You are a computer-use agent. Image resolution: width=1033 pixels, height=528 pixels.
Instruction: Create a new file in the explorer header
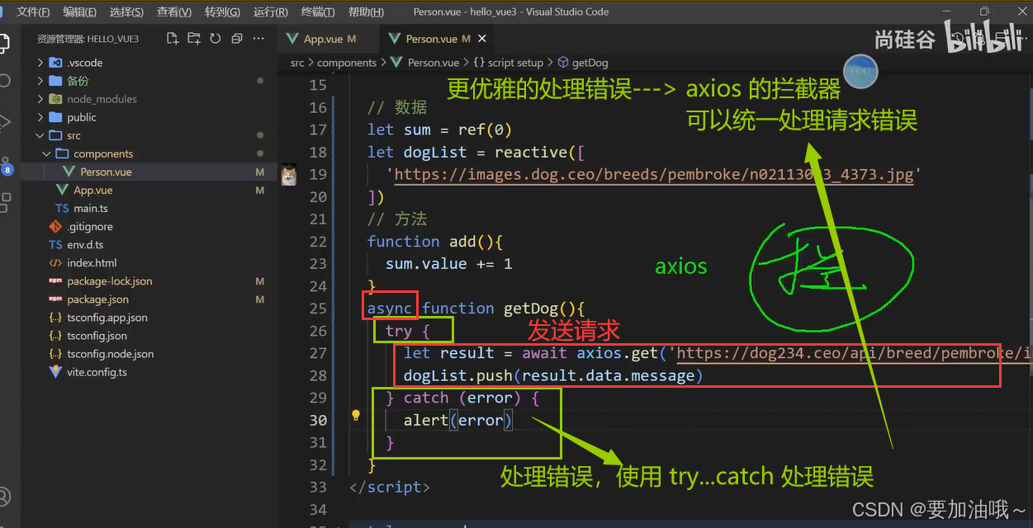[x=173, y=38]
